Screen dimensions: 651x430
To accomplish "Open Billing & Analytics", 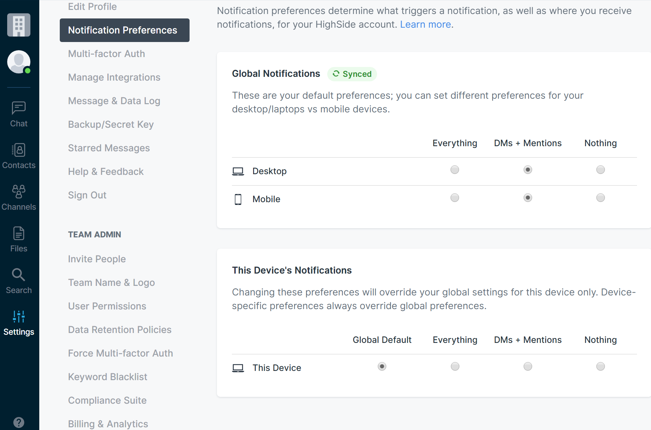I will (108, 424).
